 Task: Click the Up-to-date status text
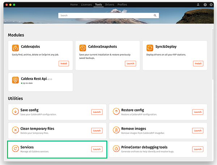pos(27,83)
